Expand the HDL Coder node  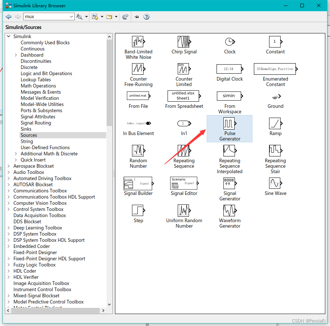(9, 271)
